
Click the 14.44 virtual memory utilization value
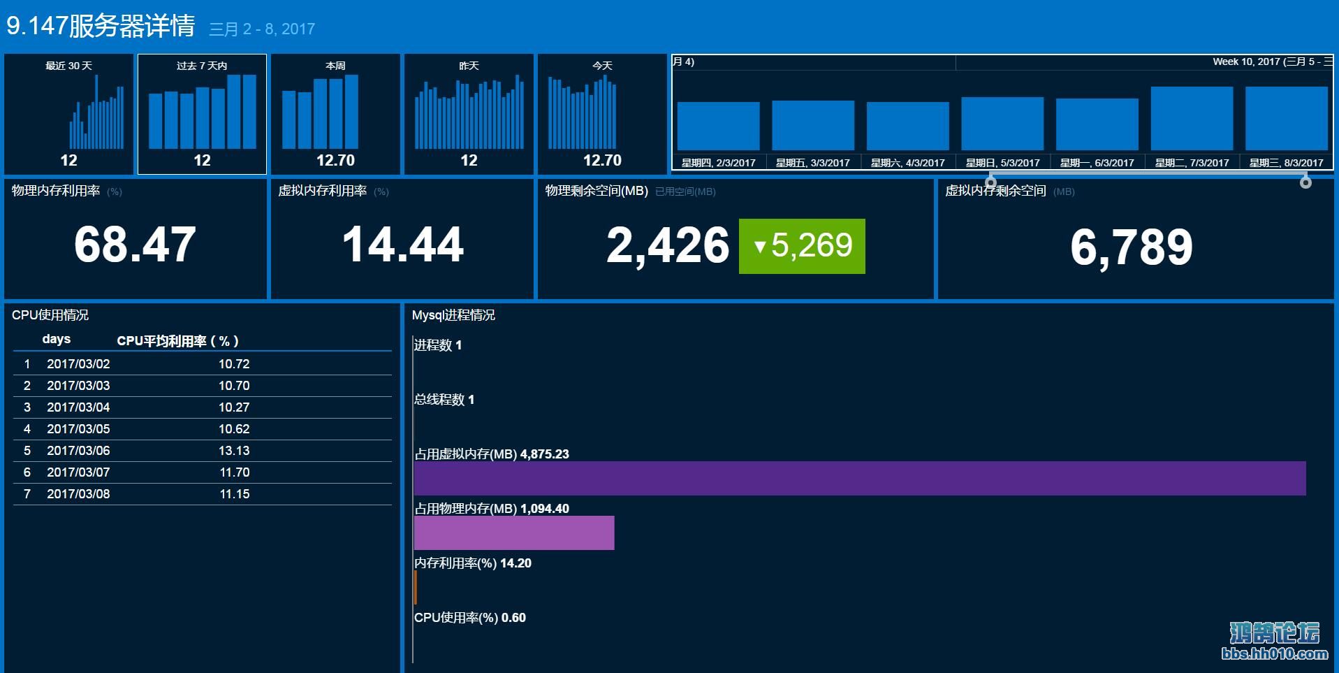point(402,245)
